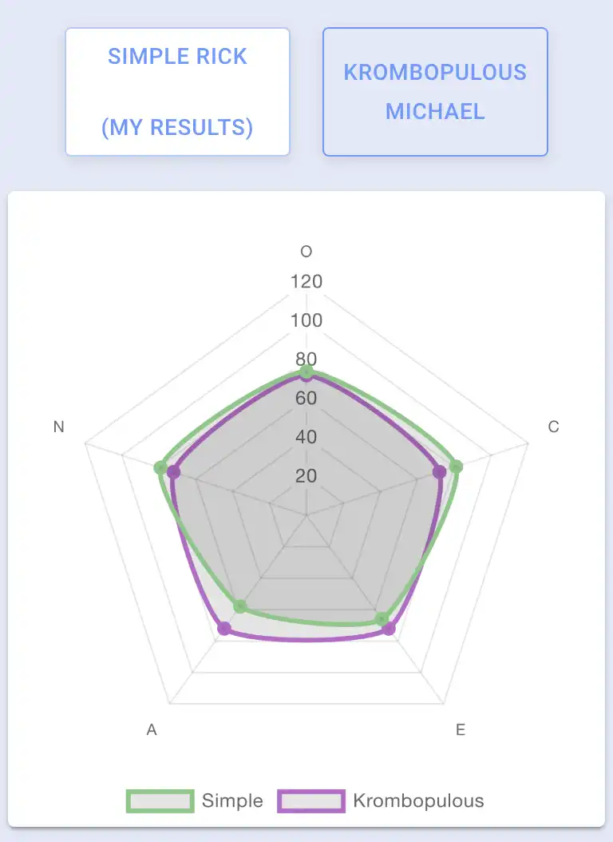Click the green data point on the C axis
613x842 pixels.
[455, 467]
